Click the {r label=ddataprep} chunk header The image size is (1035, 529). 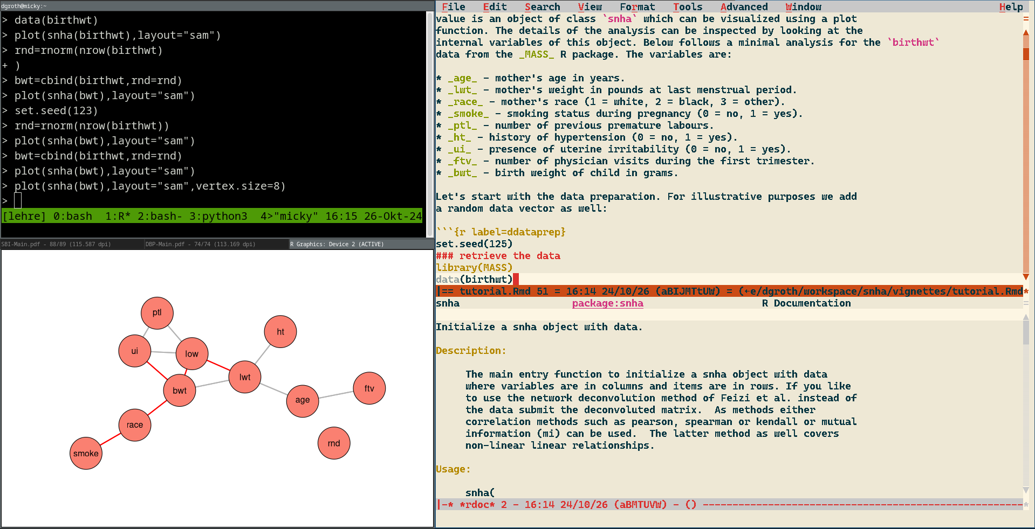pyautogui.click(x=501, y=232)
